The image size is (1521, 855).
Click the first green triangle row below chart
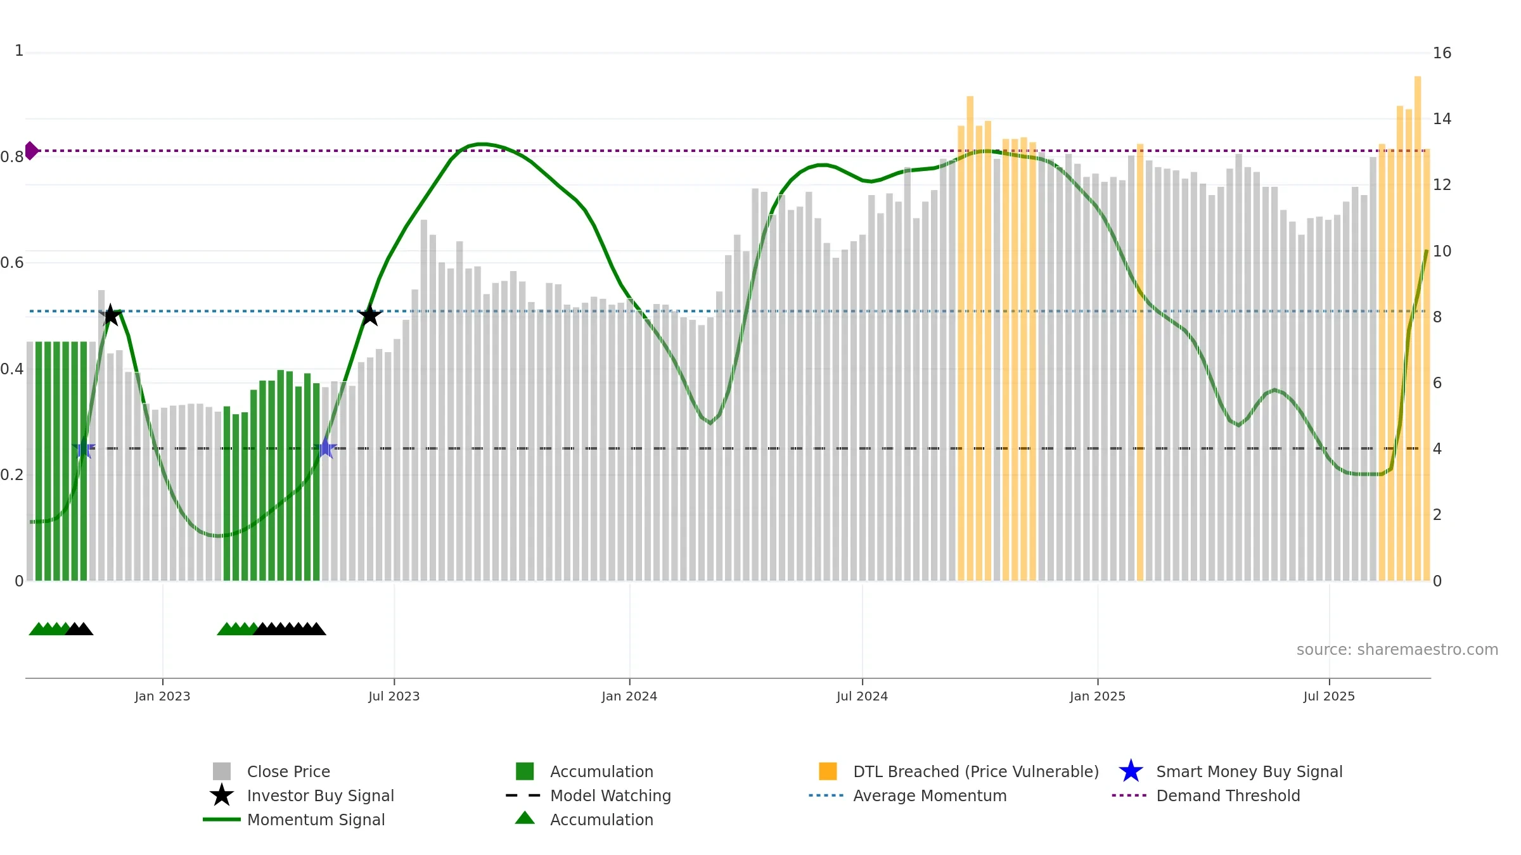[x=61, y=628]
